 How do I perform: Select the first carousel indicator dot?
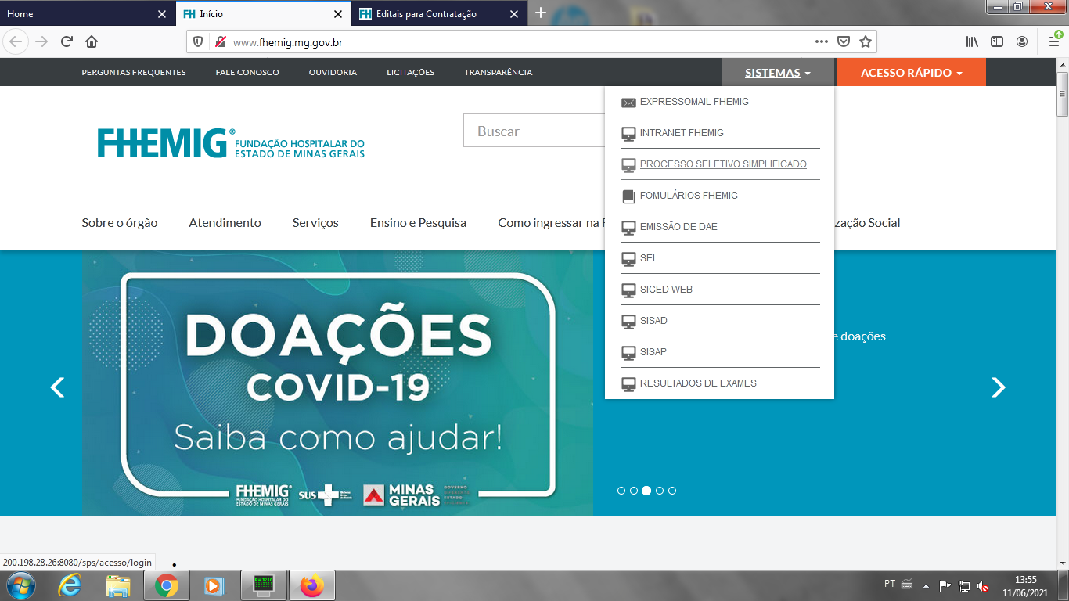(x=621, y=491)
